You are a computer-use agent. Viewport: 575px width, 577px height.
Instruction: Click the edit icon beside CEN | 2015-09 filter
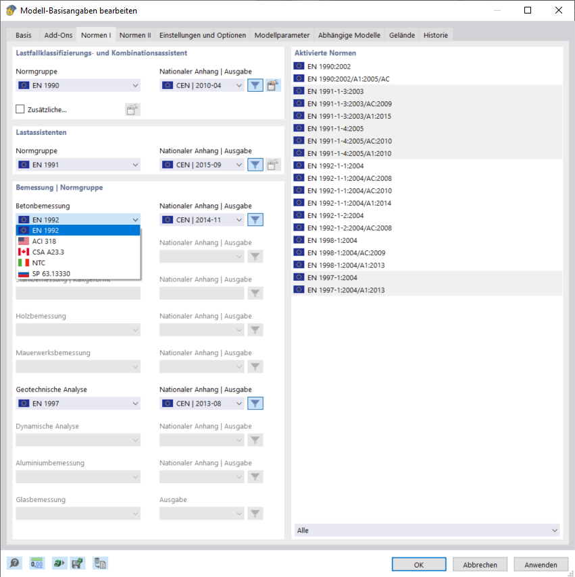[x=273, y=165]
